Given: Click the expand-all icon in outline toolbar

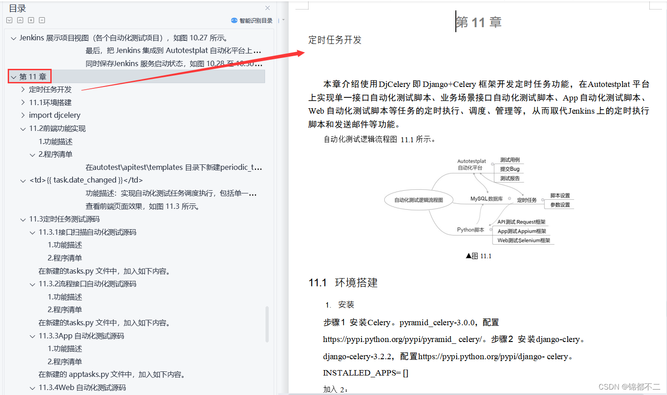Looking at the screenshot, I should [9, 20].
